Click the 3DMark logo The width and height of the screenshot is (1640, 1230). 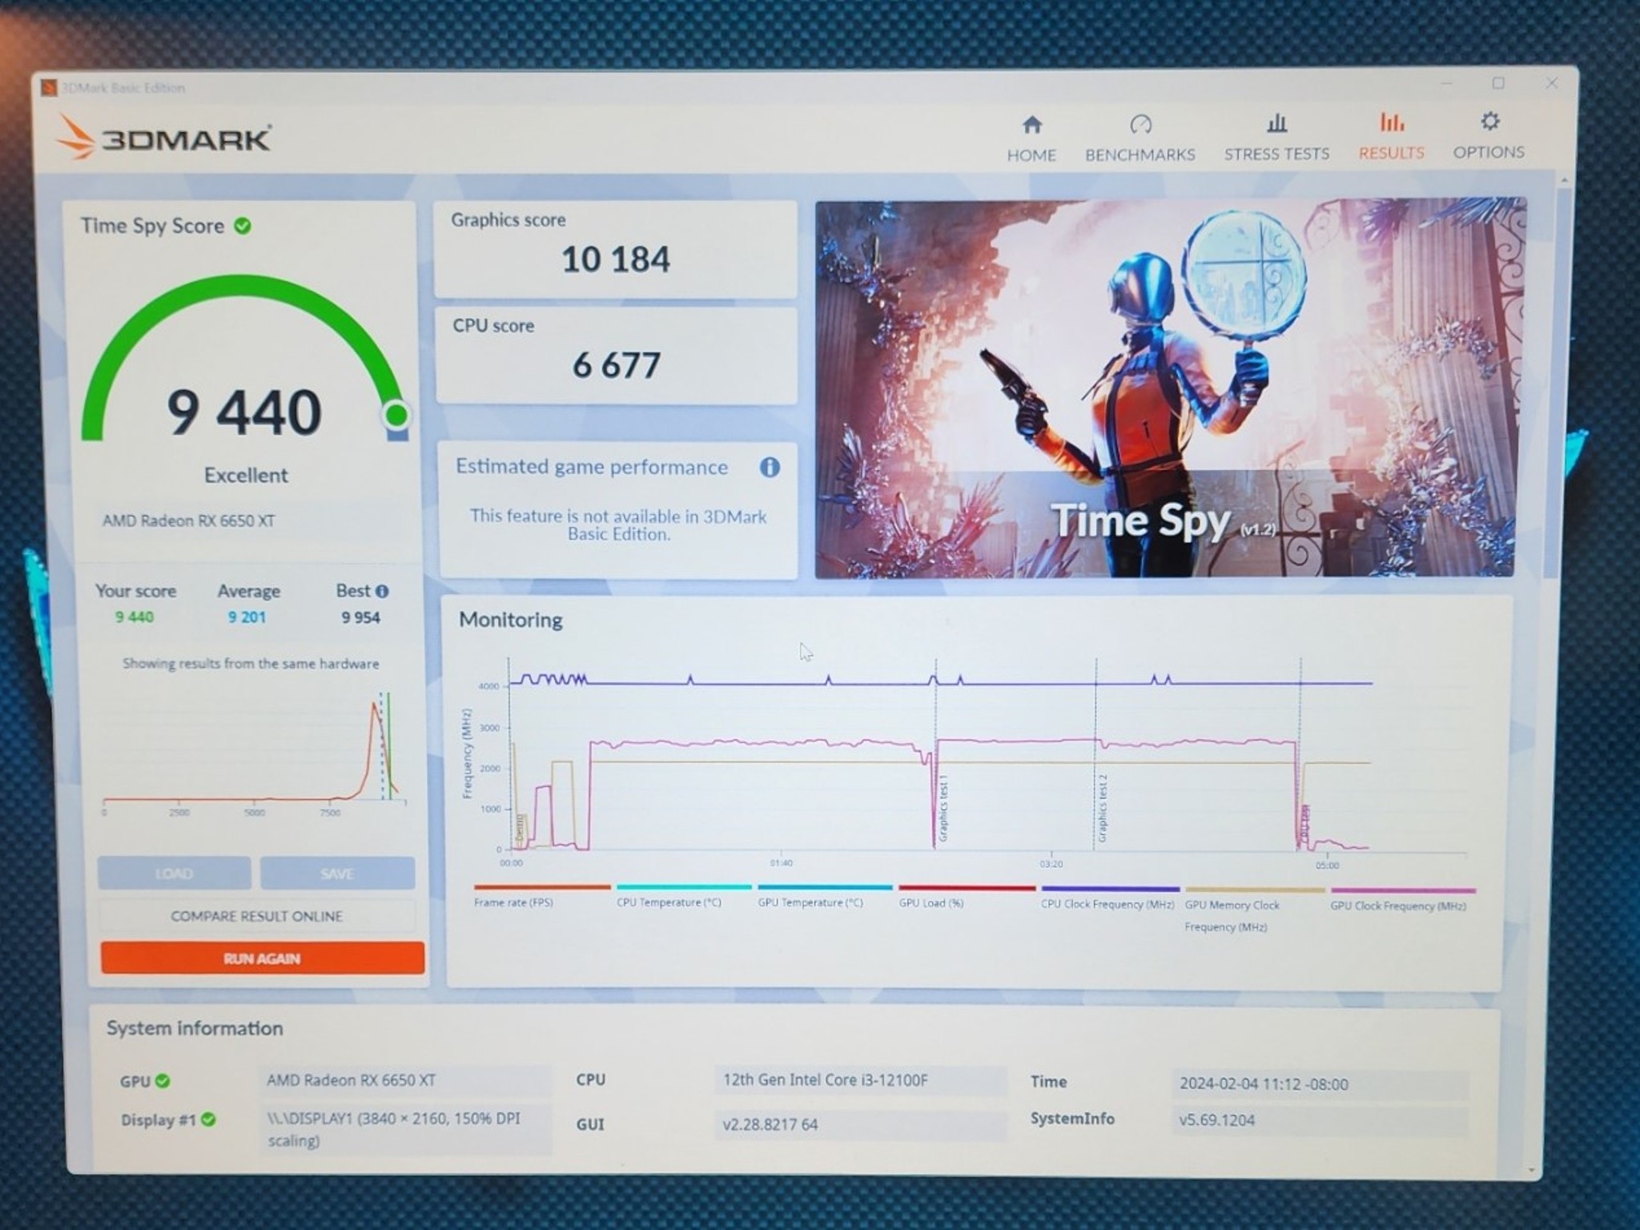(164, 138)
